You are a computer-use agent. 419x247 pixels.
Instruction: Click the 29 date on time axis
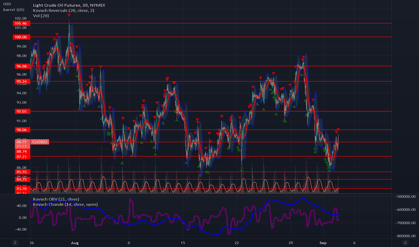[x=290, y=243]
